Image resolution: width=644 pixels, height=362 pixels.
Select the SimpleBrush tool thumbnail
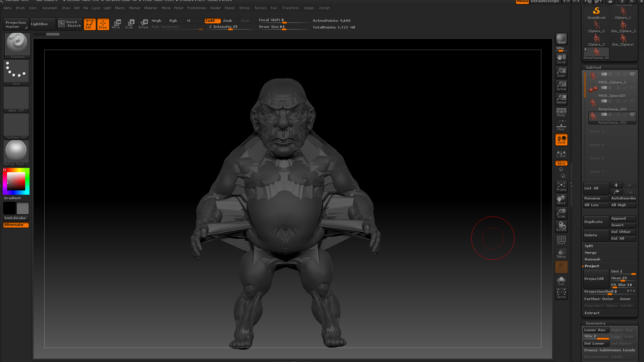596,13
